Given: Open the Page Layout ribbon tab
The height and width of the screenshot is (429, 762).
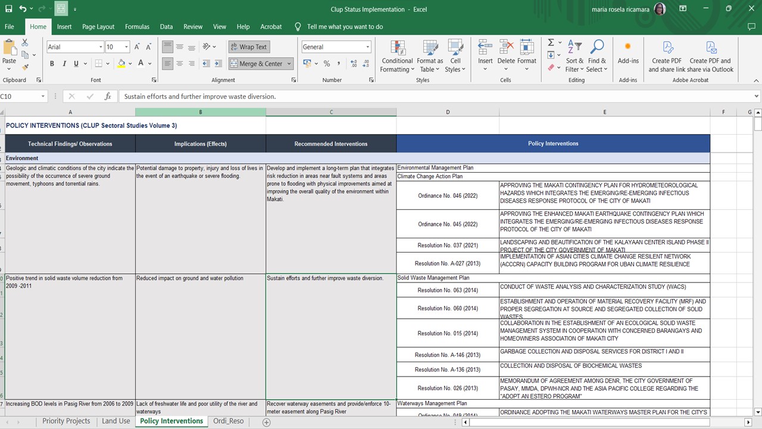Looking at the screenshot, I should (98, 27).
